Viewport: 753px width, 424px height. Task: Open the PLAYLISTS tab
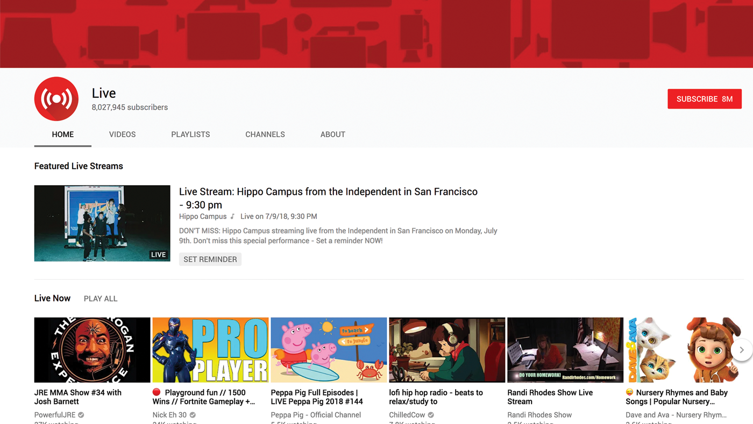pyautogui.click(x=190, y=134)
